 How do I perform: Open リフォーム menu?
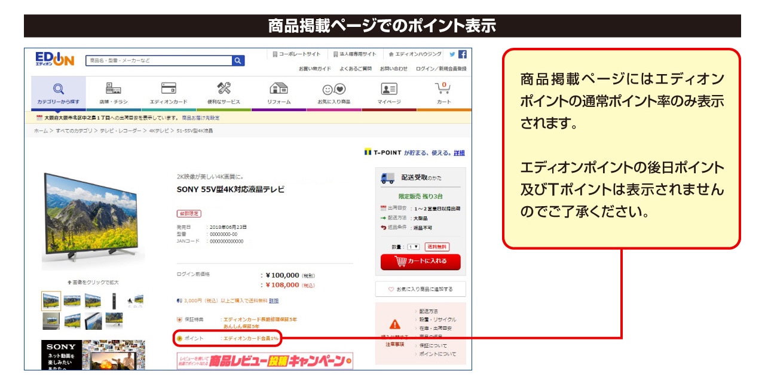click(x=279, y=94)
